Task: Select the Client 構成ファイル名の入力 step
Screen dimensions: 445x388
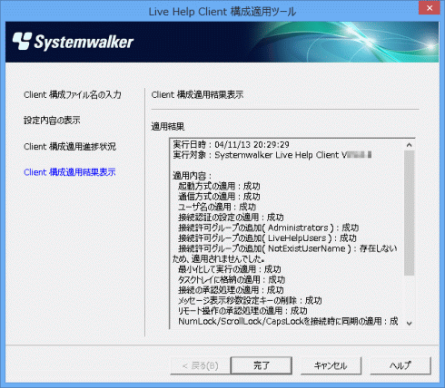Action: click(73, 95)
